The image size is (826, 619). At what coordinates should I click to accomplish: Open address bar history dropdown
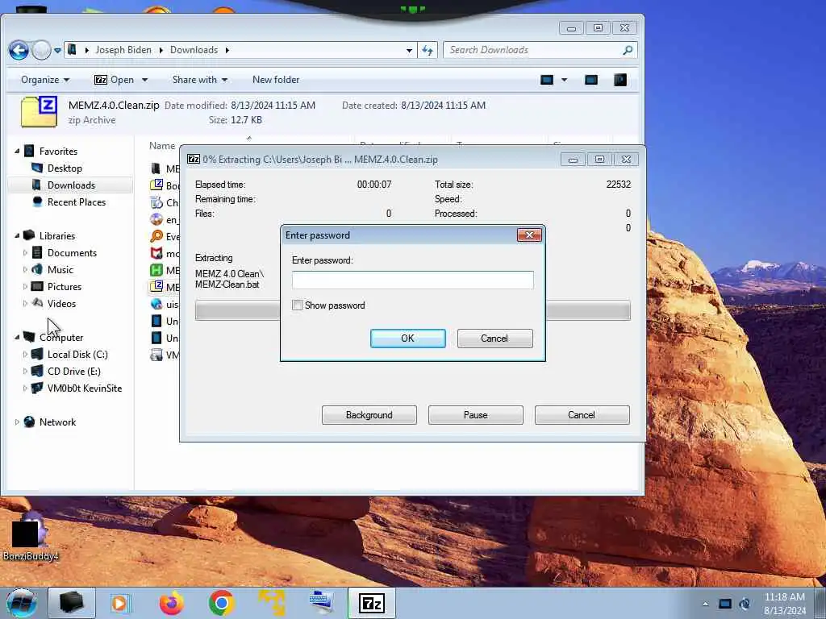[409, 51]
